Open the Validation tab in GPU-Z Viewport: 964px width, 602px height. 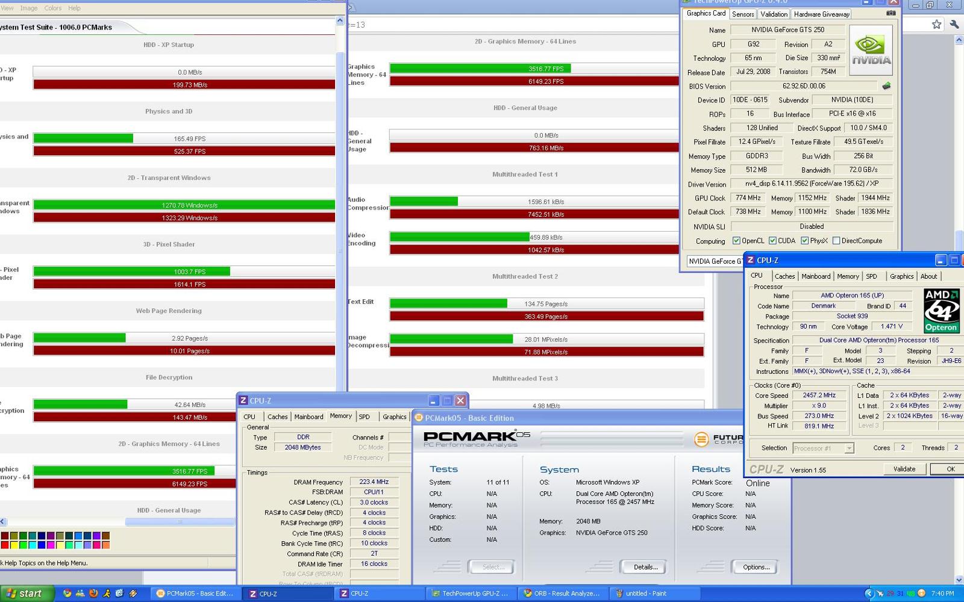point(774,14)
